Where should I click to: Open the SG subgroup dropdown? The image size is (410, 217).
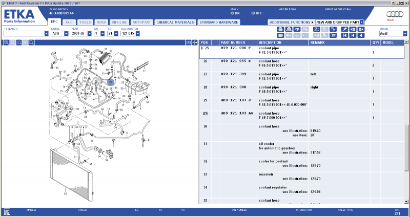[116, 34]
